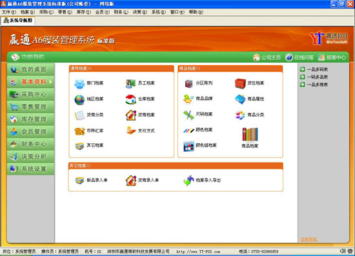The image size is (355, 256).
Task: Open 会员管理 sidebar section
Action: (x=30, y=132)
